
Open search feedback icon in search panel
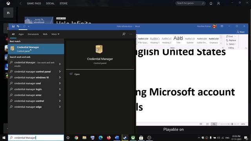point(124,34)
